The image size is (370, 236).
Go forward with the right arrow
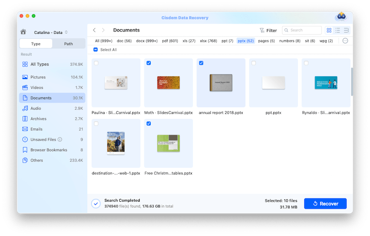click(103, 30)
